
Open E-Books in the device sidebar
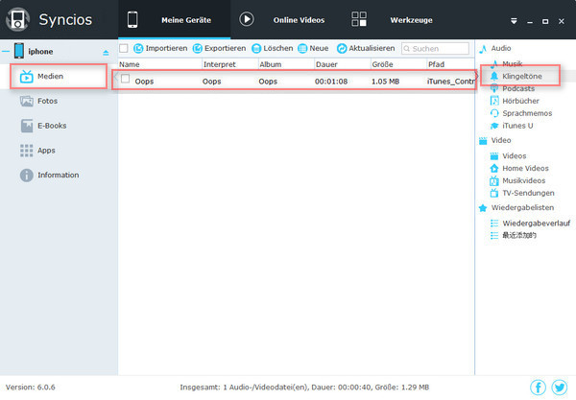click(50, 125)
